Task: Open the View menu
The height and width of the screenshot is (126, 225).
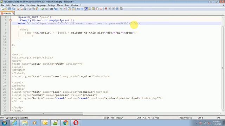Action: click(x=22, y=5)
